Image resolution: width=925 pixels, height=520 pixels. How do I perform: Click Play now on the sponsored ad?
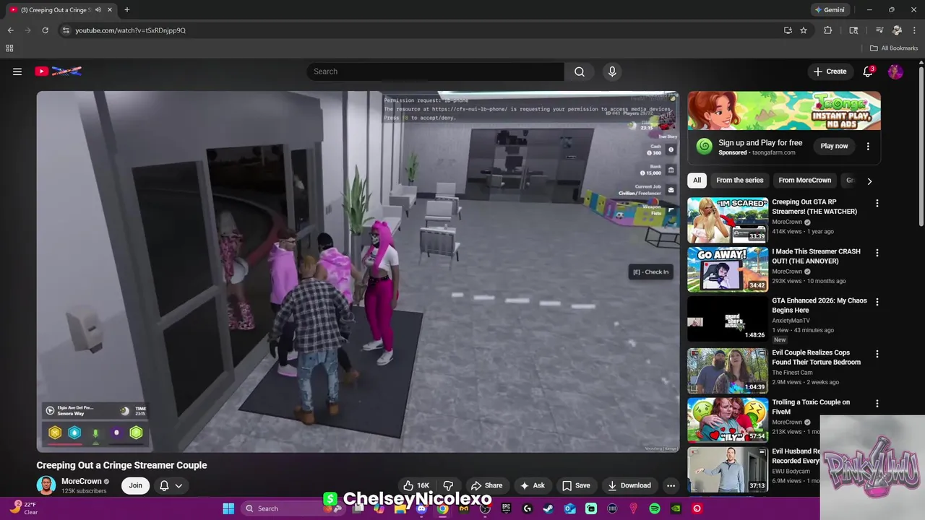pos(834,146)
